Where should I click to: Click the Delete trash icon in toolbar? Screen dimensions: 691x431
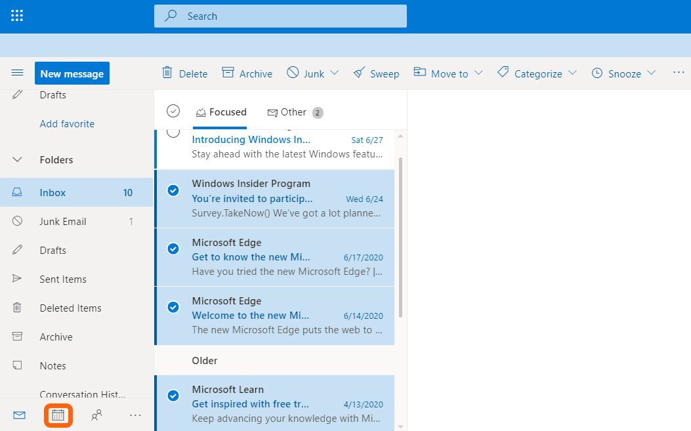tap(167, 73)
